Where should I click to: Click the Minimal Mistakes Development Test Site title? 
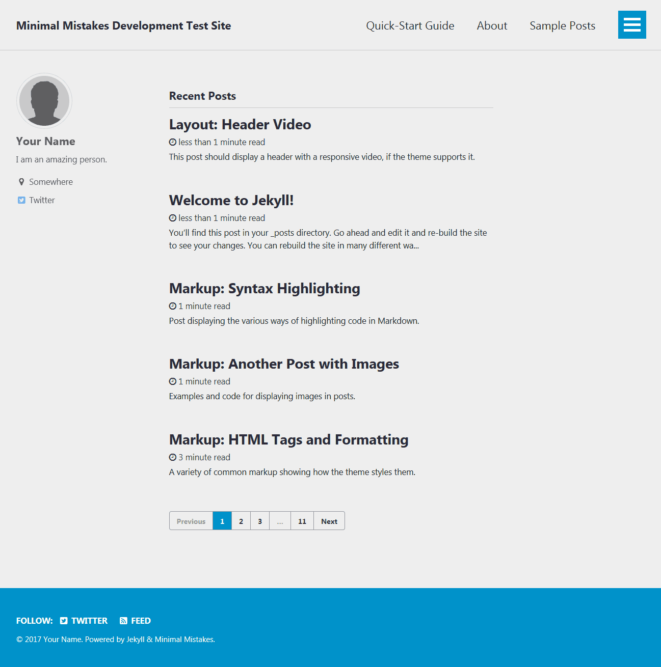pyautogui.click(x=123, y=25)
